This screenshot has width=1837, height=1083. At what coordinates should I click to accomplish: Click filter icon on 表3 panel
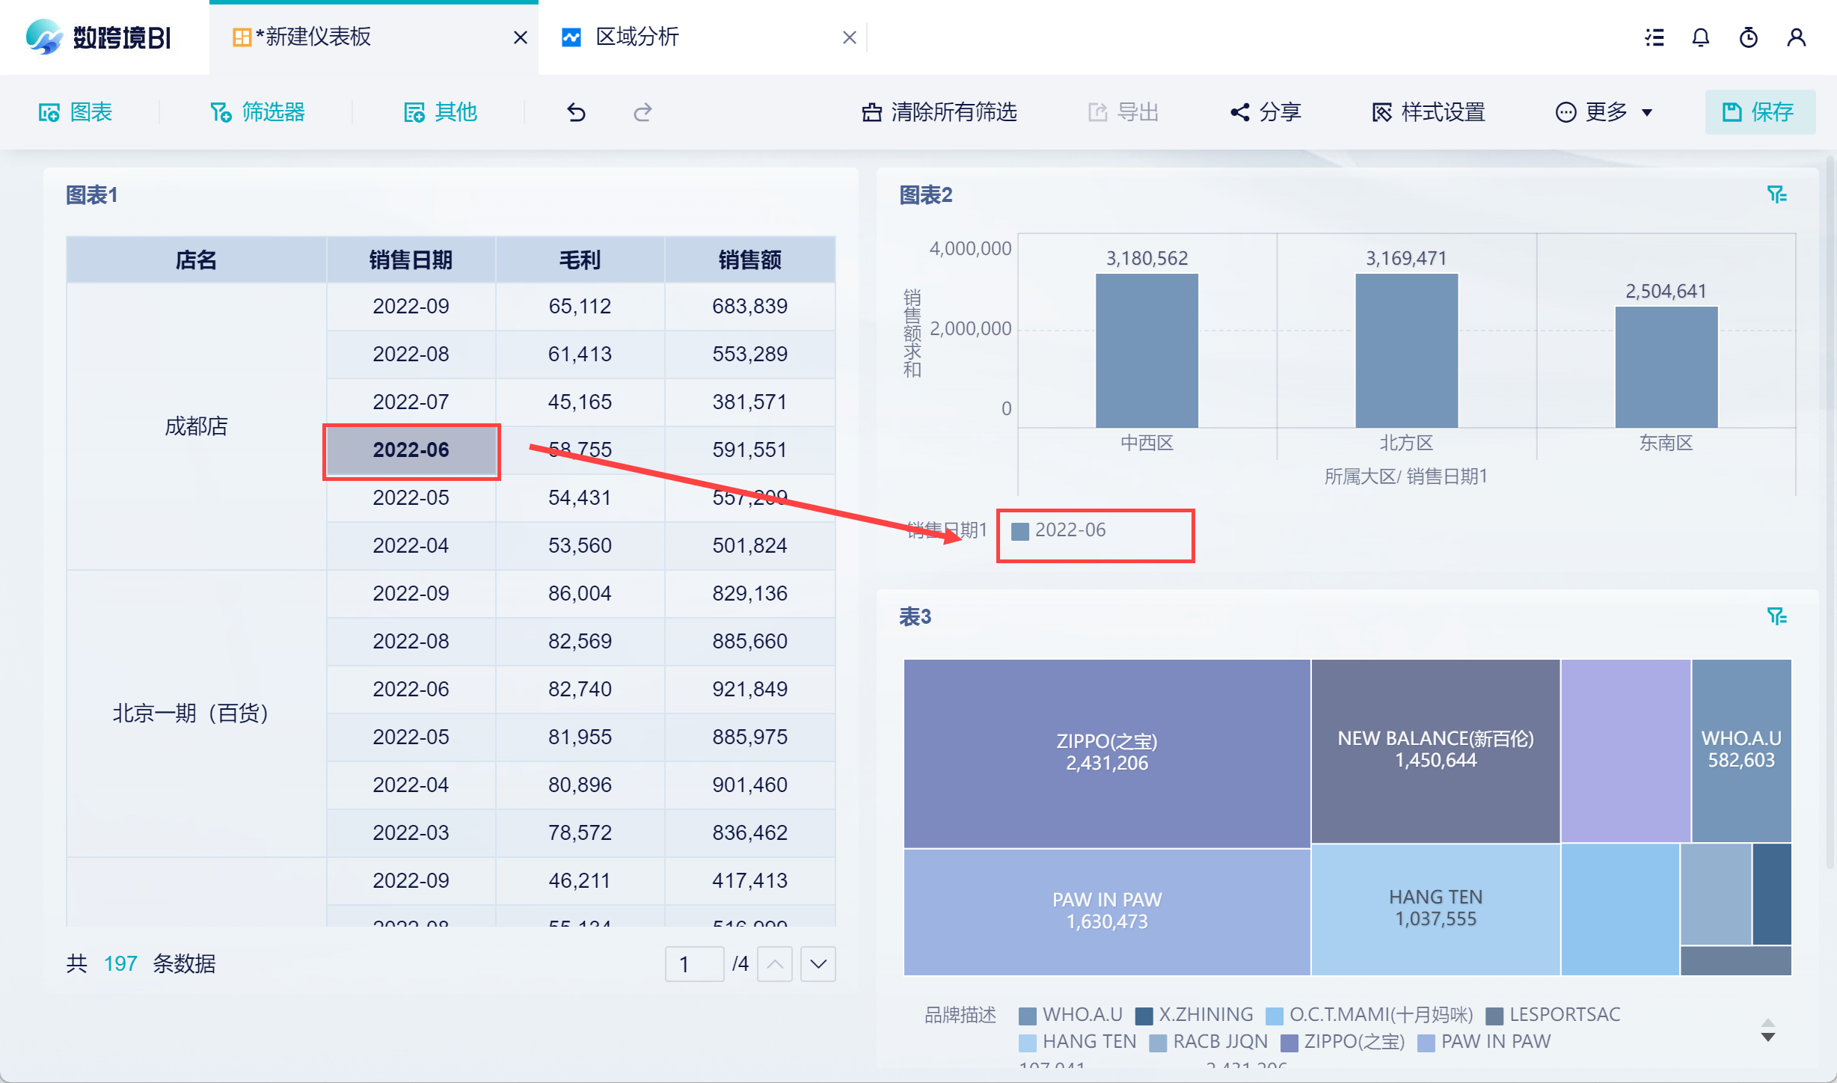pyautogui.click(x=1776, y=616)
